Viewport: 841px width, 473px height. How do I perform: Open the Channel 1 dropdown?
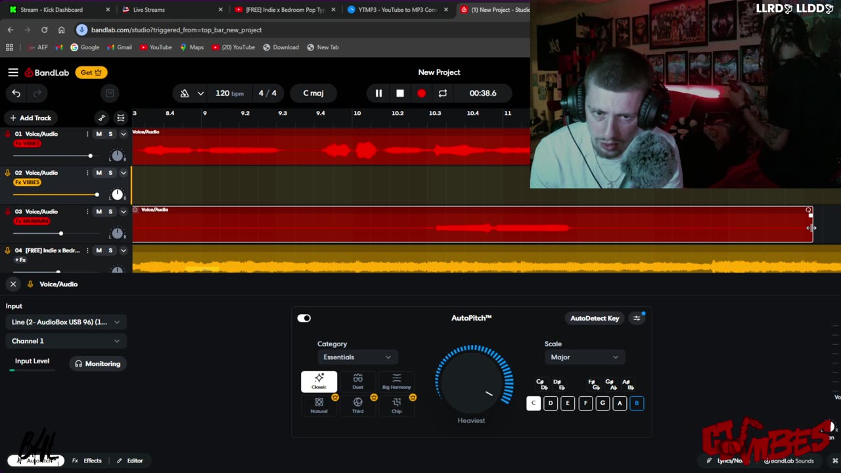66,341
